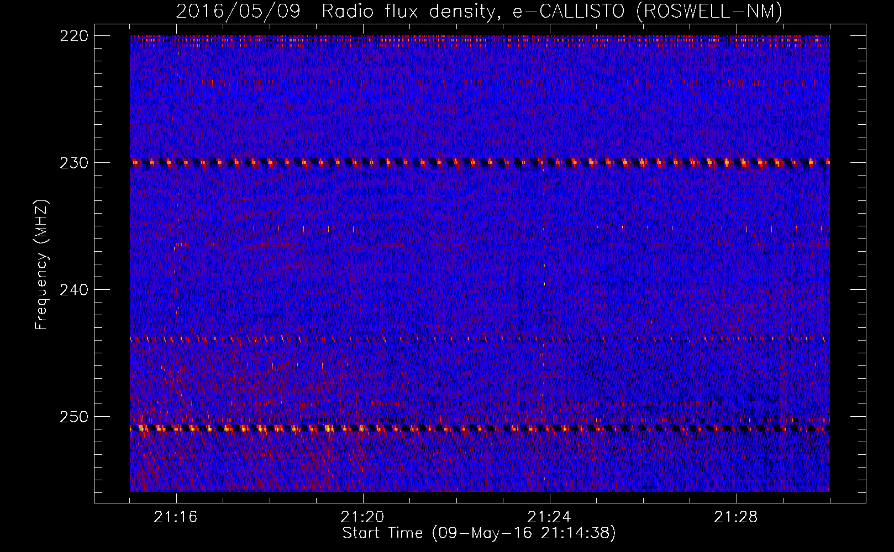Select the 250 frequency axis label

coord(73,417)
